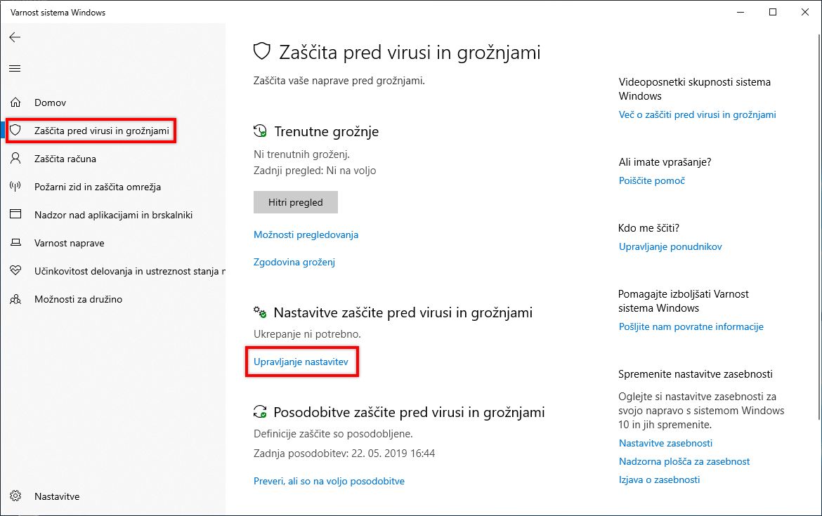Click the hamburger menu icon
822x516 pixels.
click(14, 68)
